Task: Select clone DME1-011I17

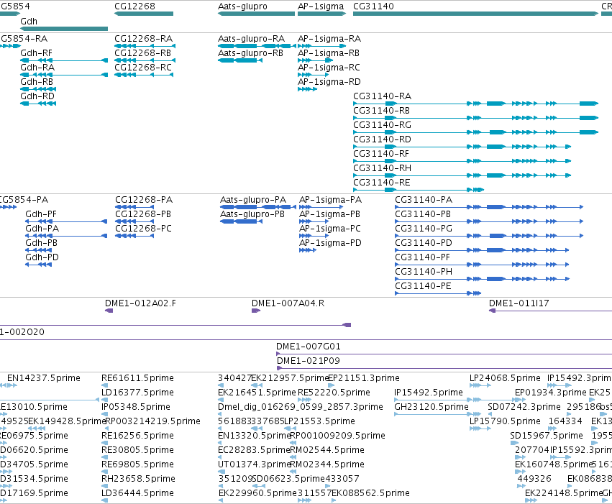Action: pos(519,303)
